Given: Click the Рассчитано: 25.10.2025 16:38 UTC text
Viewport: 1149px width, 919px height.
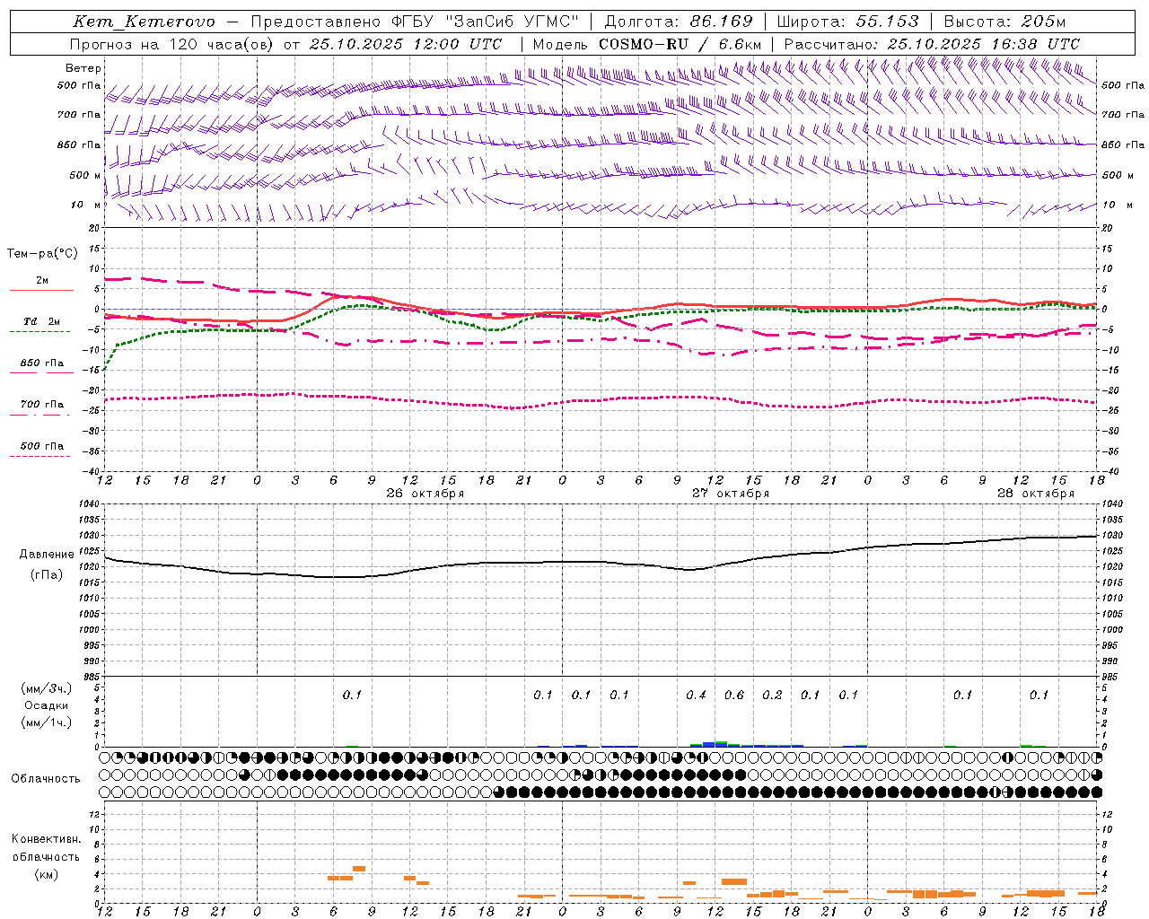Looking at the screenshot, I should point(932,44).
